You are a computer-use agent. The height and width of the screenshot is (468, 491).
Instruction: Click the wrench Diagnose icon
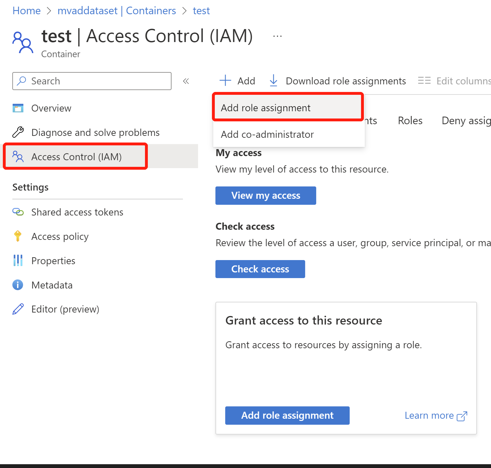pos(18,132)
